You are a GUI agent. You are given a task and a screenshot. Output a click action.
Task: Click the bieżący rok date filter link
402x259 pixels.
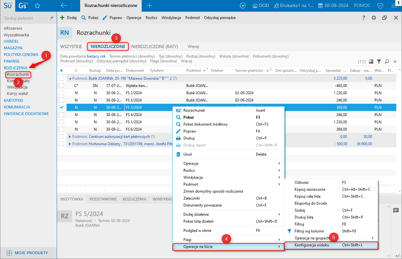96,56
